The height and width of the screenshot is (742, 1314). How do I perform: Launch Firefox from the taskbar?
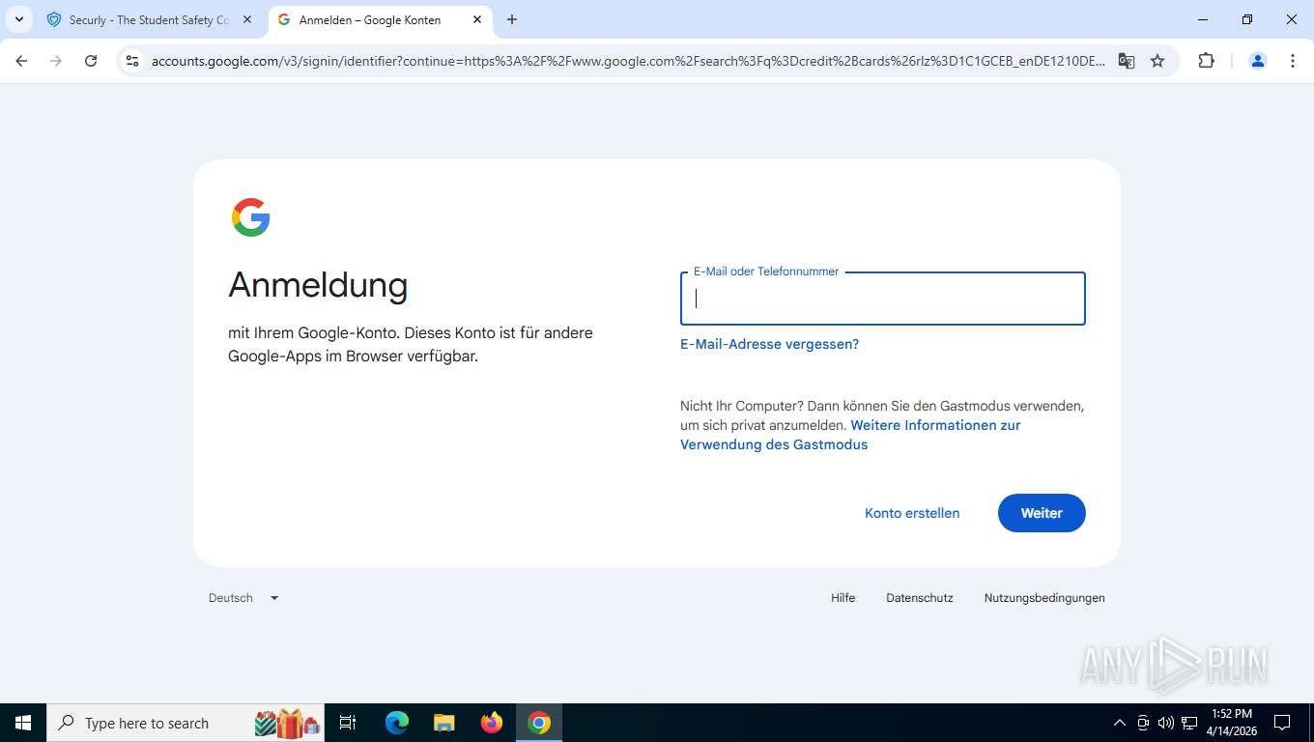pos(492,723)
